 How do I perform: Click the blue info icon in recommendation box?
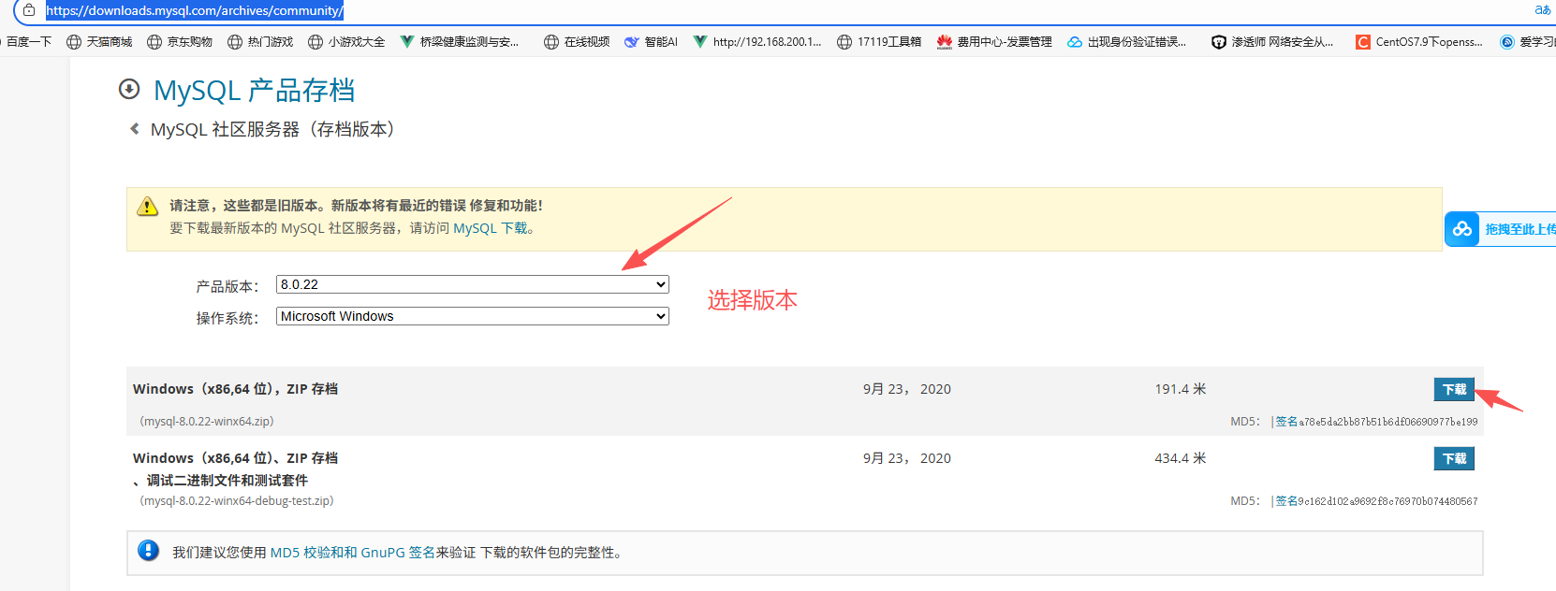[x=148, y=551]
